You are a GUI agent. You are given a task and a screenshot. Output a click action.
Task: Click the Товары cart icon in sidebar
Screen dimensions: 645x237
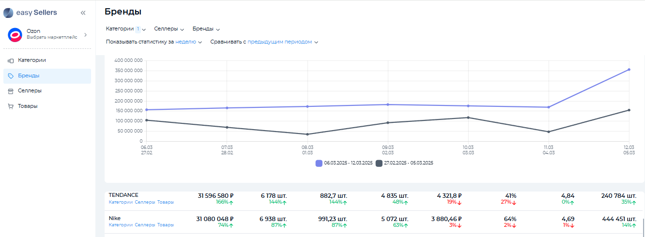pyautogui.click(x=11, y=106)
